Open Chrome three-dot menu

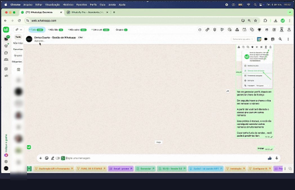point(290,21)
